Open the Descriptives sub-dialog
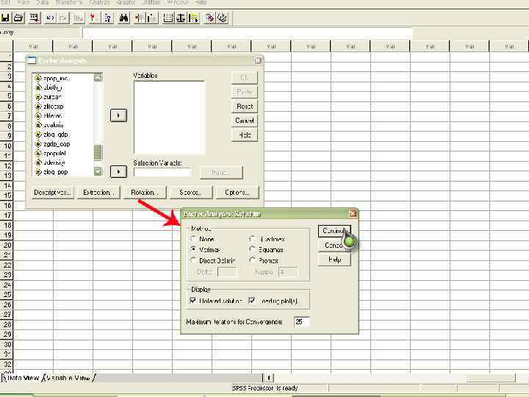Screen dimensions: 529x397 point(52,193)
